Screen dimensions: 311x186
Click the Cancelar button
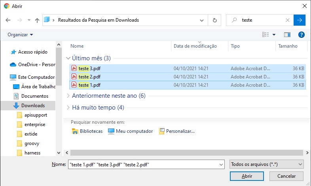pyautogui.click(x=286, y=176)
